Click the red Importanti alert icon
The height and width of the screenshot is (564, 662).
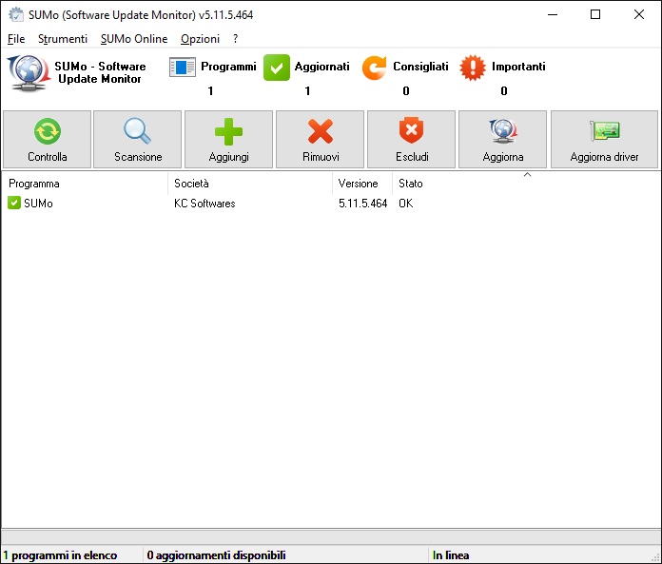(473, 68)
